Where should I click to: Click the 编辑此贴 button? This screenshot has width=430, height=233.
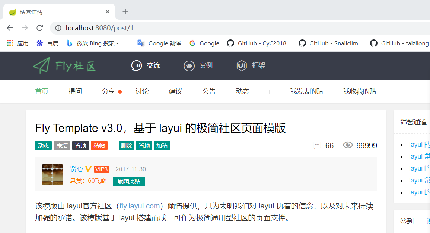pos(129,181)
